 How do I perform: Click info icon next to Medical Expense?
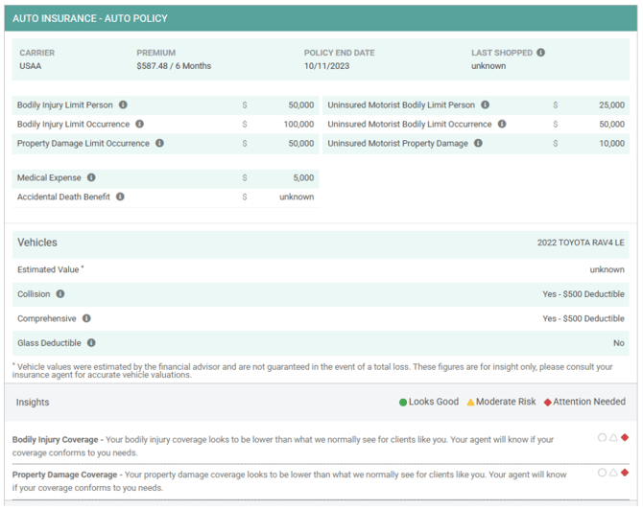click(91, 177)
